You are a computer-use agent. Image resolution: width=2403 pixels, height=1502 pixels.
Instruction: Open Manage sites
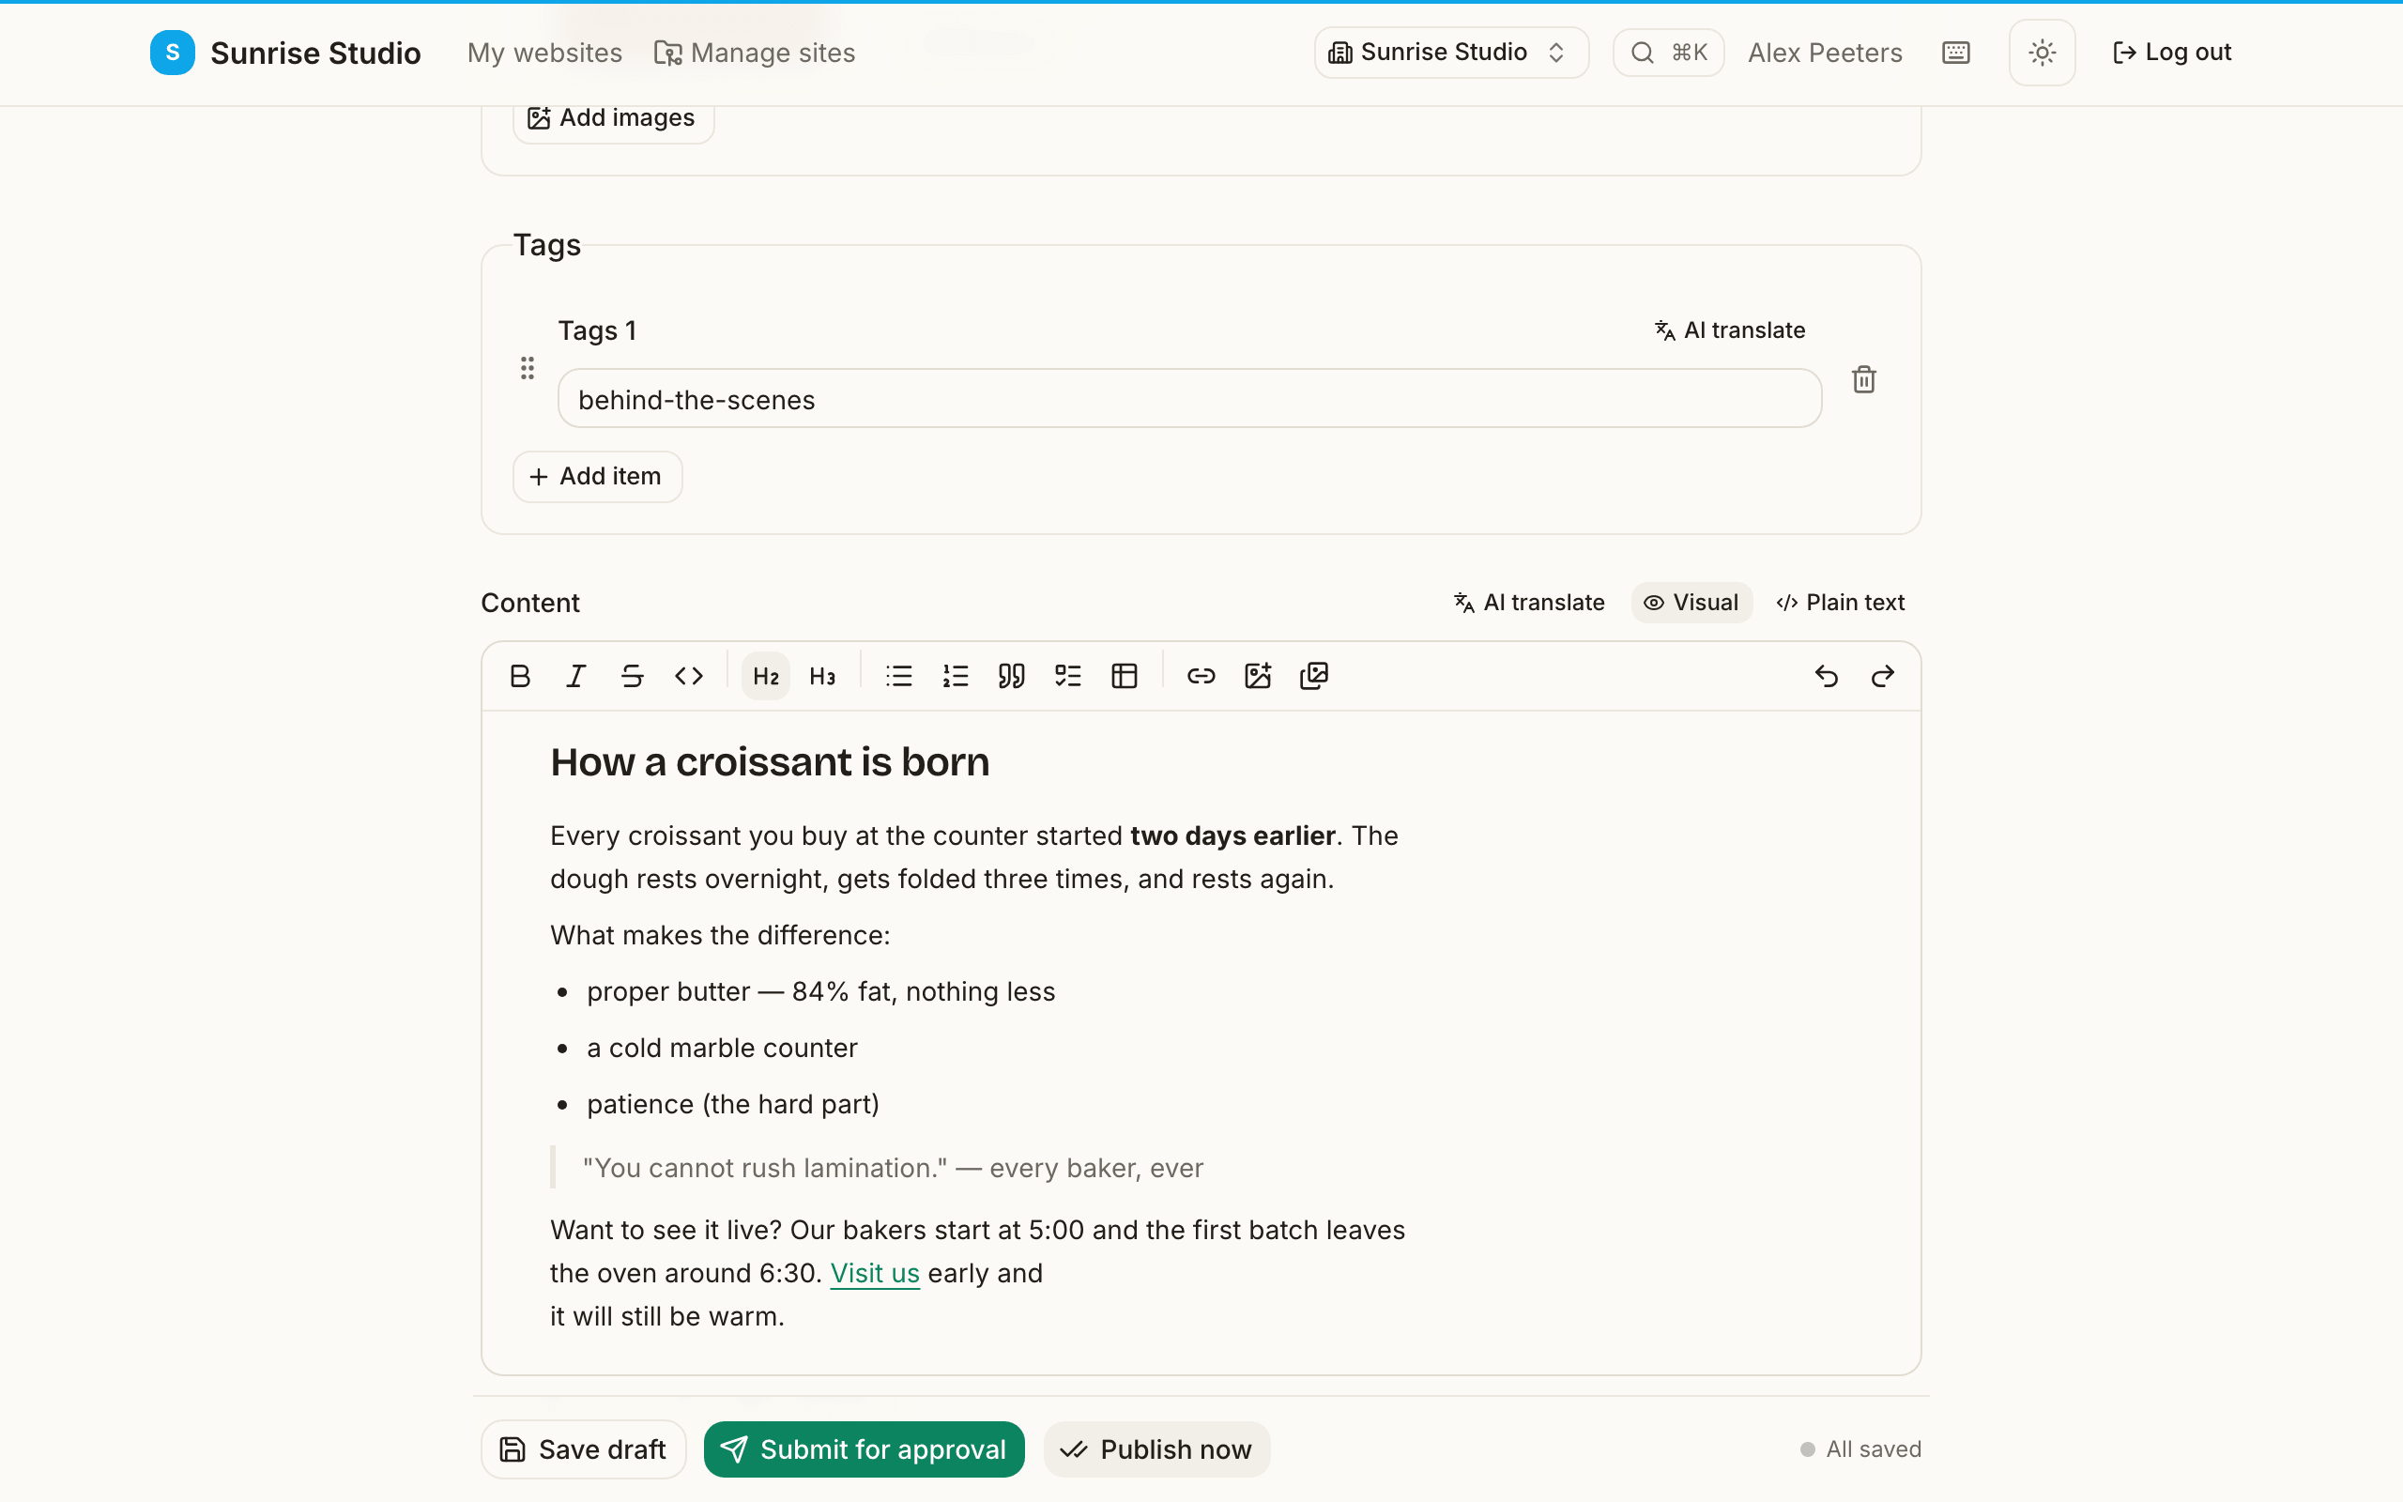pos(755,53)
